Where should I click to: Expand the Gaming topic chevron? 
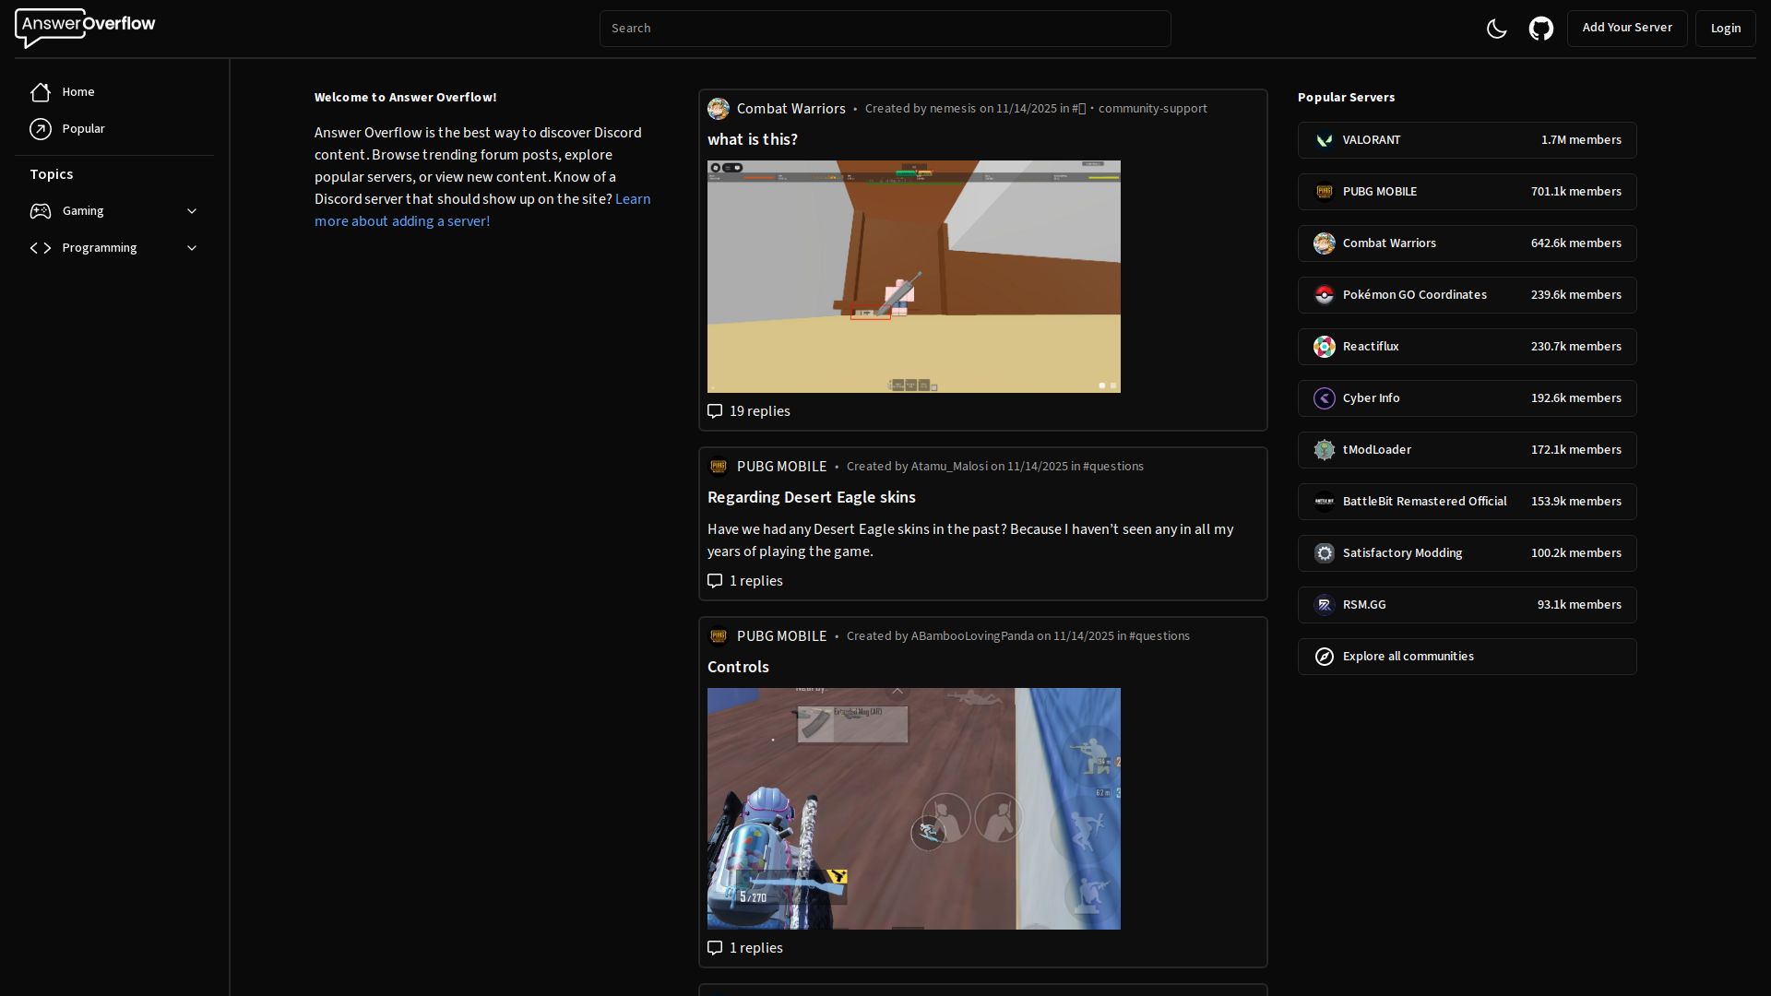click(x=192, y=211)
